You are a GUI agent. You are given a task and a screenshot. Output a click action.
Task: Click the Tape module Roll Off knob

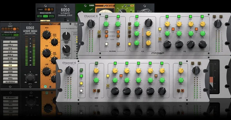[x=66, y=36]
